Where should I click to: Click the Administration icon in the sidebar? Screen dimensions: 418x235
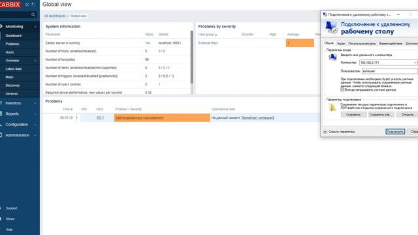point(1,135)
